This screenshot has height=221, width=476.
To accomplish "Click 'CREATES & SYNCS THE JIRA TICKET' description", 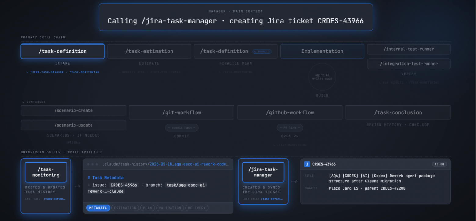I will point(261,190).
